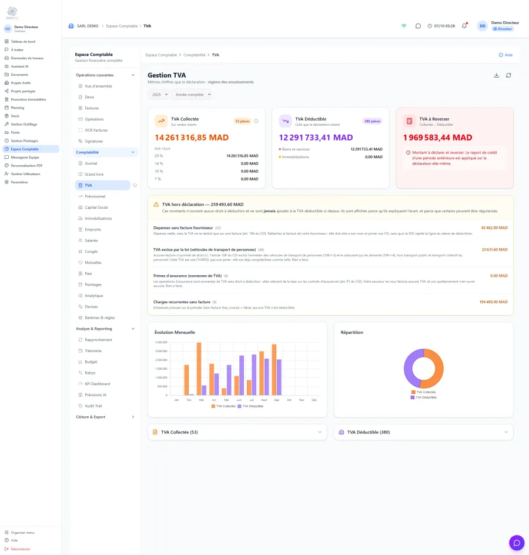Click Promotion Immobilière icon in sidebar

click(6, 99)
